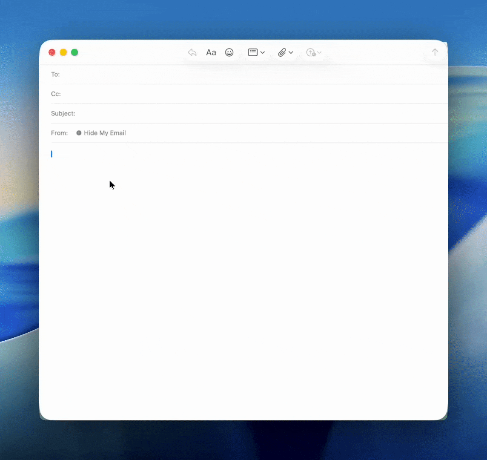487x460 pixels.
Task: Send the message with up-arrow button
Action: pyautogui.click(x=435, y=52)
